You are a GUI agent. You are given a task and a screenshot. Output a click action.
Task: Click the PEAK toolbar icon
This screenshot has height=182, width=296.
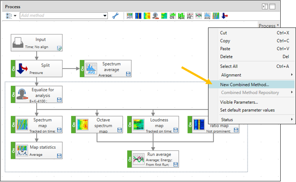pyautogui.click(x=181, y=16)
